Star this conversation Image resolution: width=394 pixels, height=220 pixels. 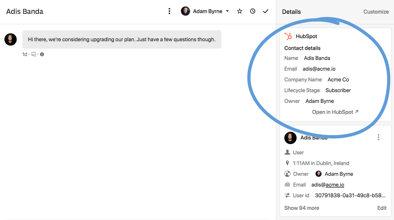pyautogui.click(x=240, y=11)
